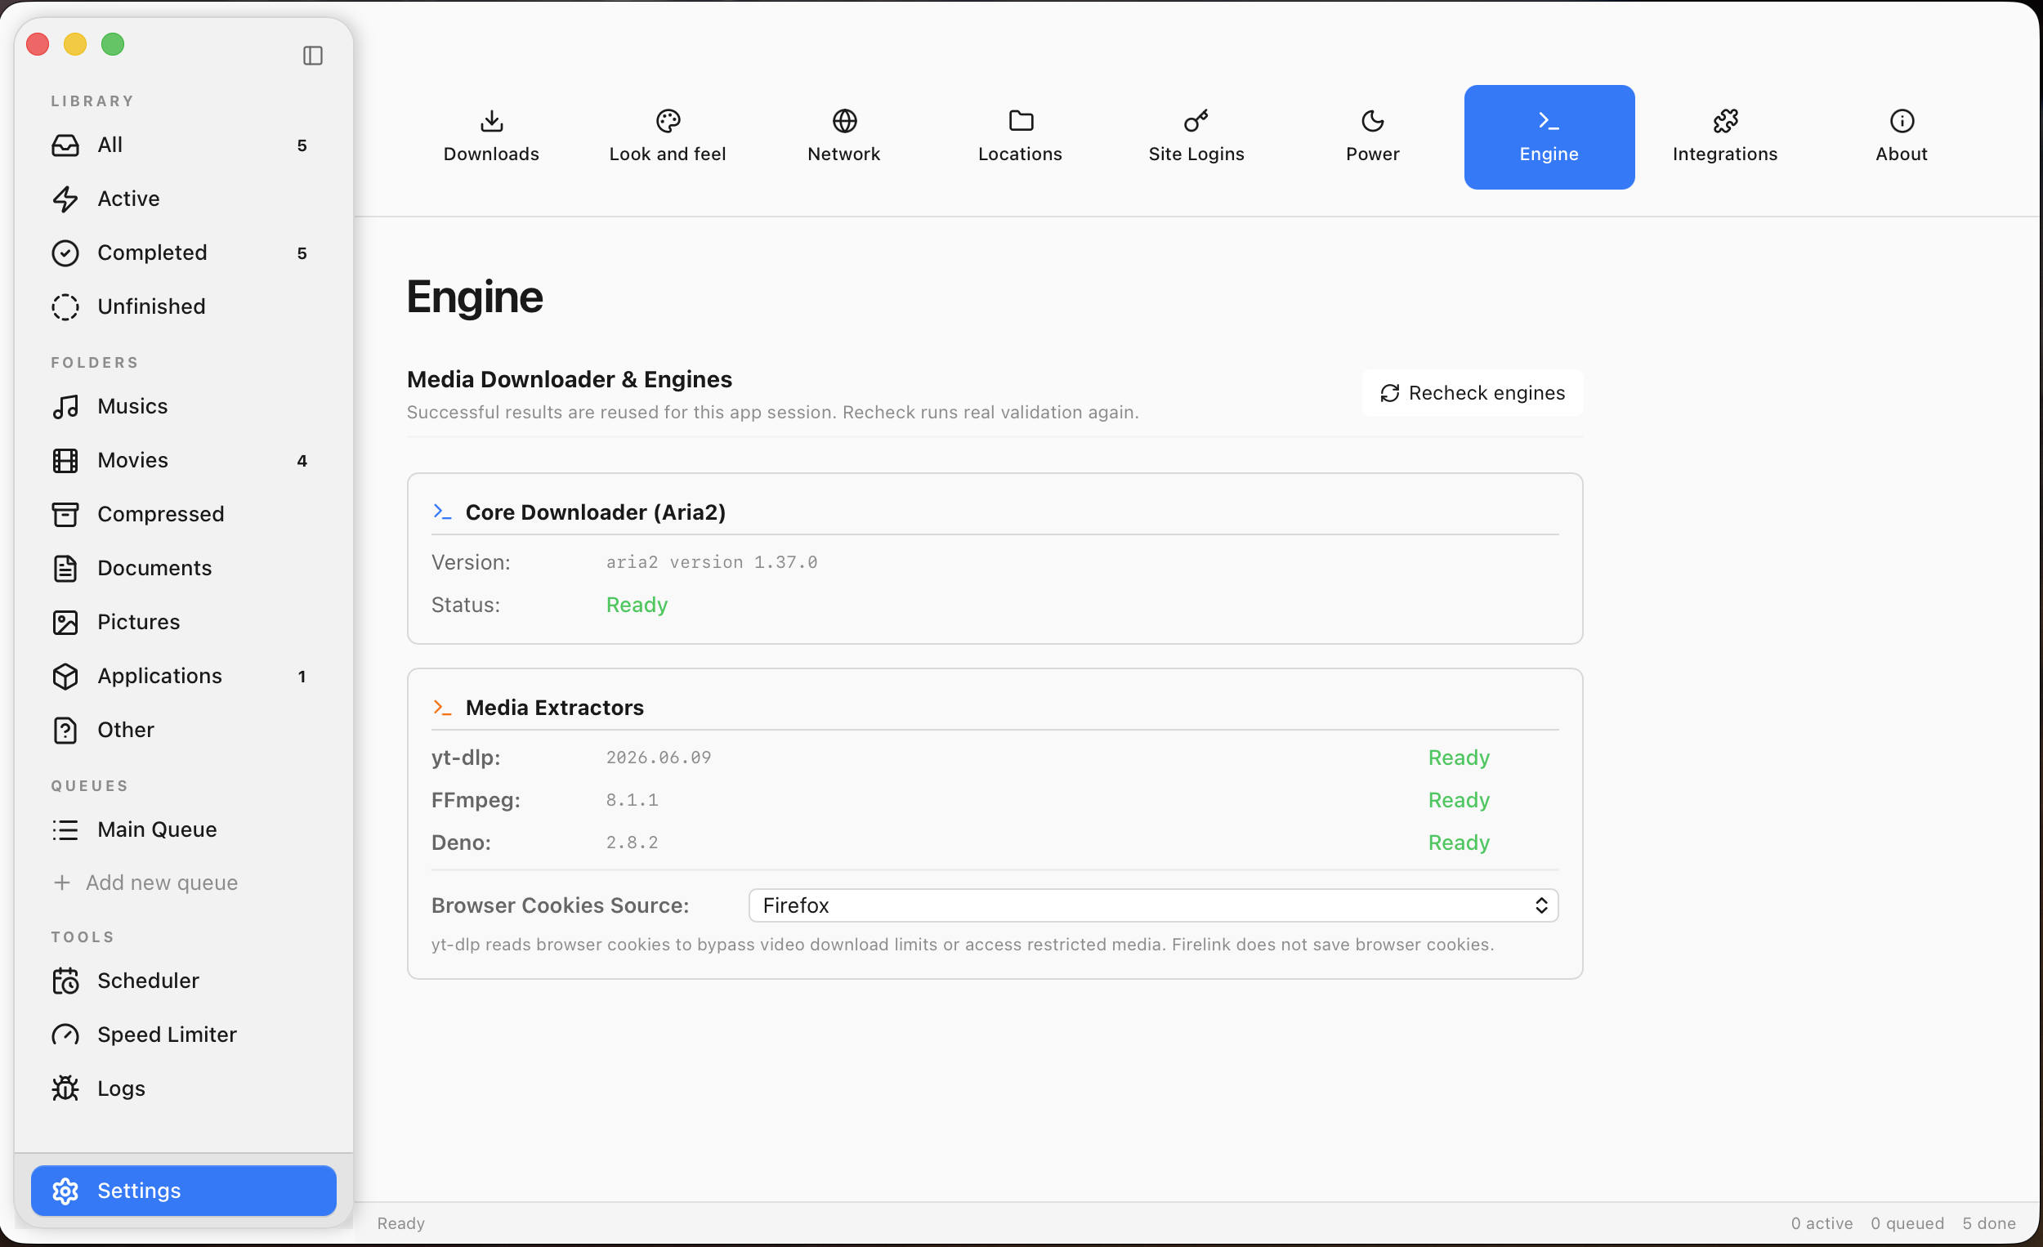Image resolution: width=2043 pixels, height=1247 pixels.
Task: Open the Documents file icon
Action: (65, 568)
